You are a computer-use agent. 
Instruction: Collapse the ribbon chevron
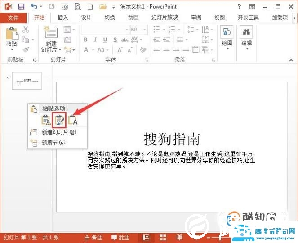tap(291, 60)
